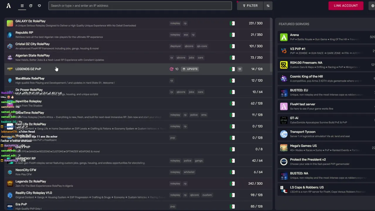The image size is (375, 211).
Task: Click the whitelist tag on NeonCity CFW
Action: (189, 172)
